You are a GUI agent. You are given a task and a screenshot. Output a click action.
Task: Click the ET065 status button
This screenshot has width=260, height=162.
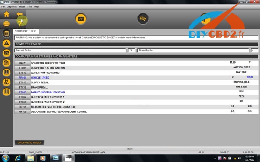(x=23, y=102)
